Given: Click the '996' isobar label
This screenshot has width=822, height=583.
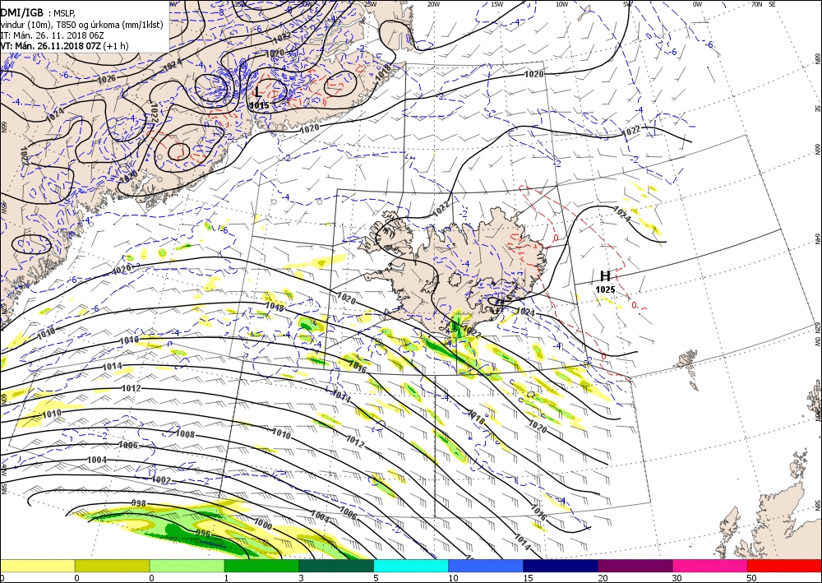Looking at the screenshot, I should point(203,534).
